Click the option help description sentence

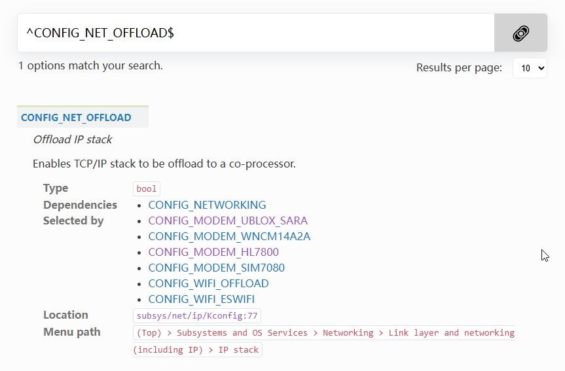[x=164, y=164]
